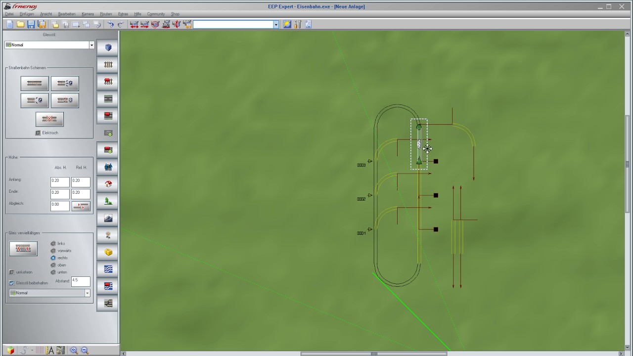The height and width of the screenshot is (356, 633).
Task: Open the Bearbeiten menu
Action: [x=67, y=14]
